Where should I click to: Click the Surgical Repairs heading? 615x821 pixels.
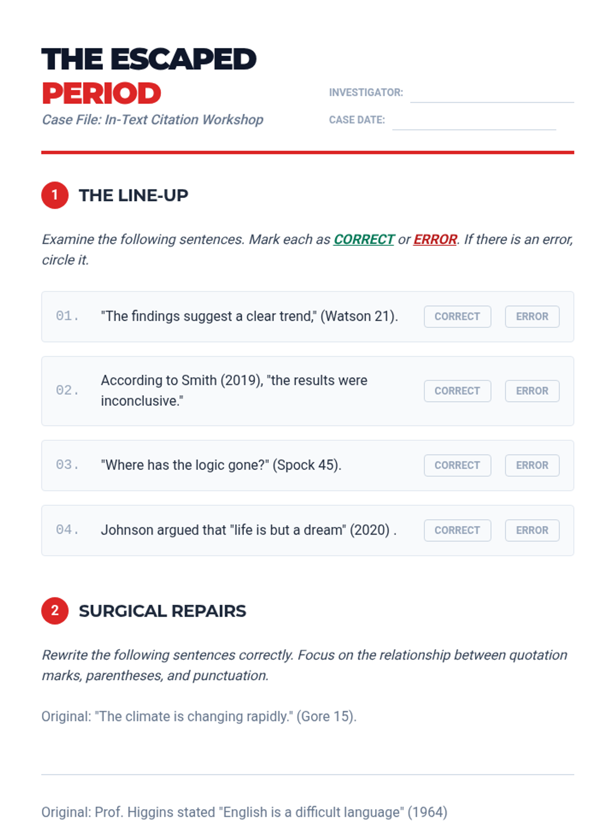tap(162, 611)
